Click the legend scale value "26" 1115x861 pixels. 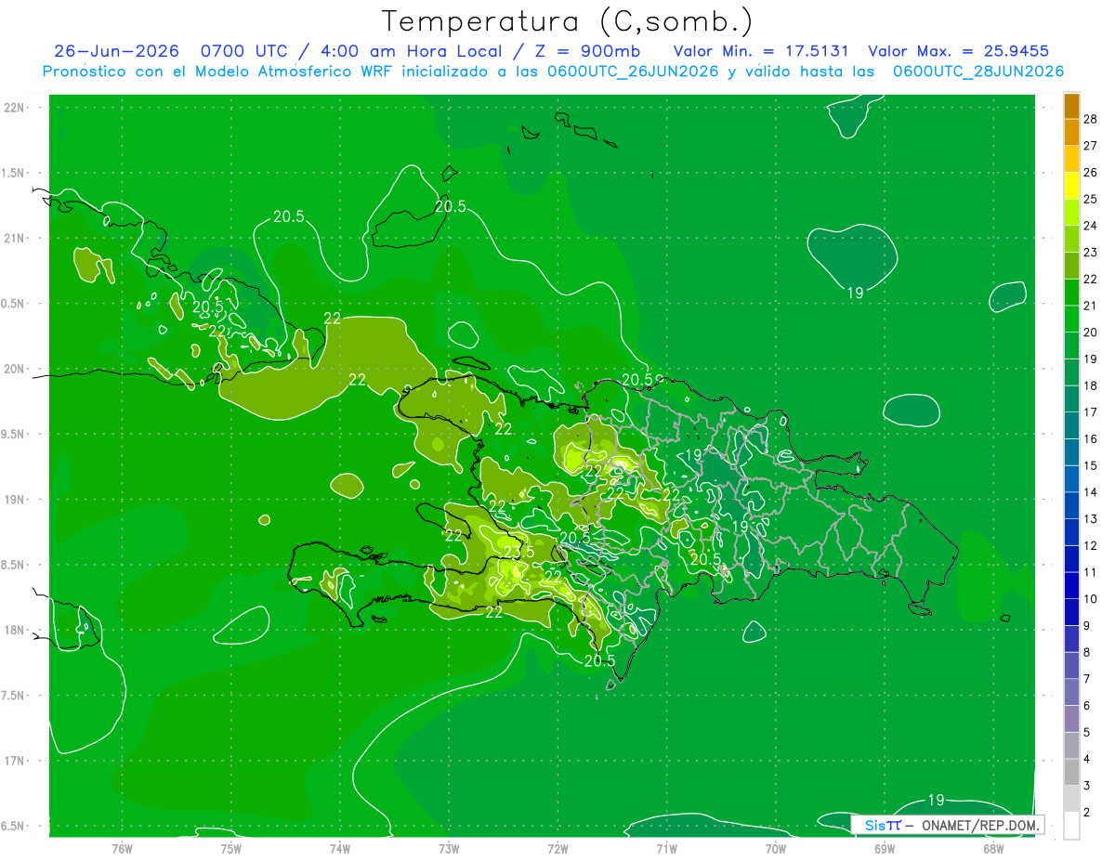(1091, 173)
